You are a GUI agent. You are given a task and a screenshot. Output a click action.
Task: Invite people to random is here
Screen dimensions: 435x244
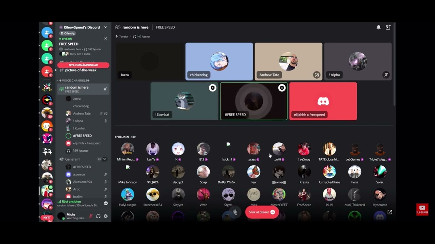pyautogui.click(x=105, y=89)
